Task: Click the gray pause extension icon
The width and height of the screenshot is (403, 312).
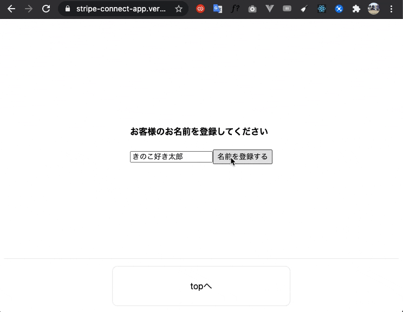Action: pos(287,9)
